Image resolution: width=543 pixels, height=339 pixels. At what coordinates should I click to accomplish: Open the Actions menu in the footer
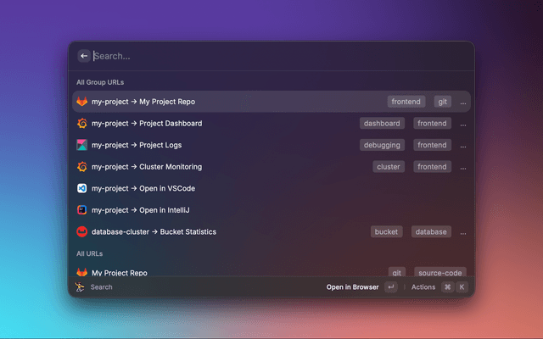pos(423,287)
